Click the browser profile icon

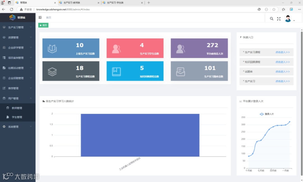coord(3,3)
